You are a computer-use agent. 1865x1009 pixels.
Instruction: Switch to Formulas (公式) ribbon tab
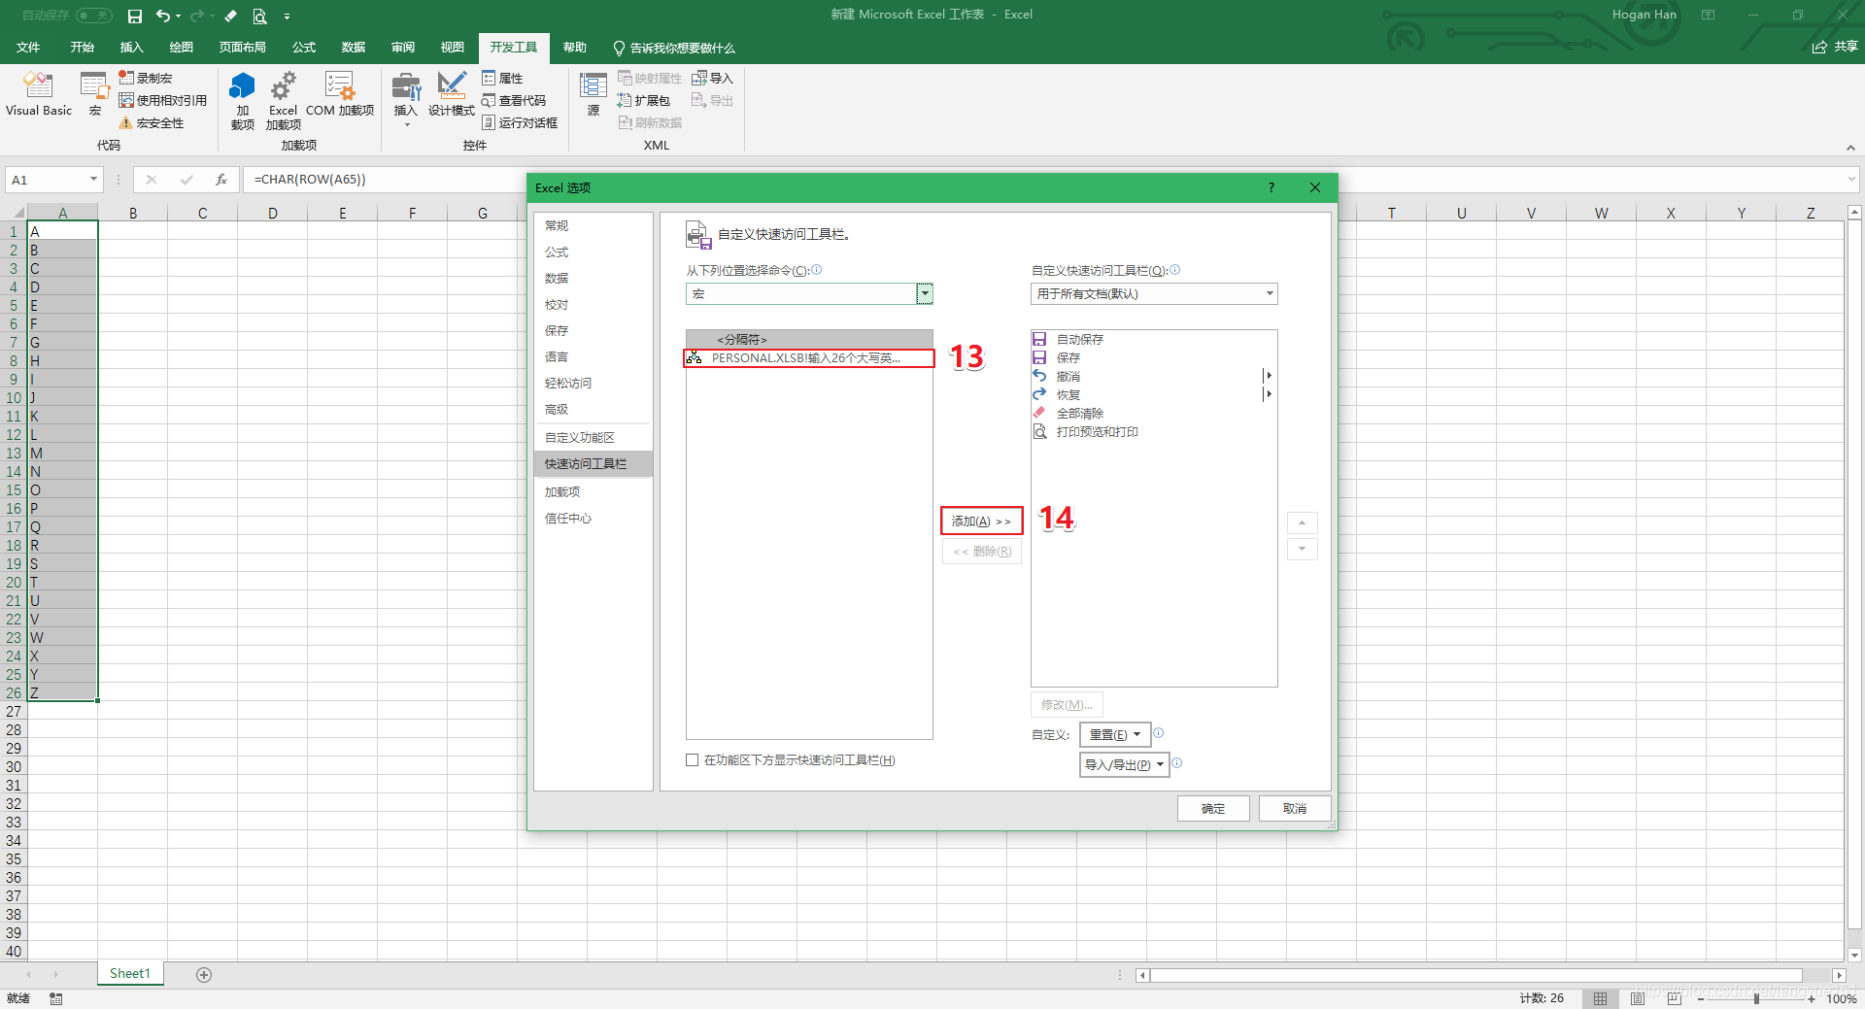coord(304,47)
